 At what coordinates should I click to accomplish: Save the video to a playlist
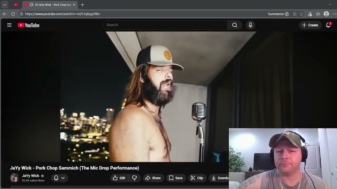click(x=176, y=178)
